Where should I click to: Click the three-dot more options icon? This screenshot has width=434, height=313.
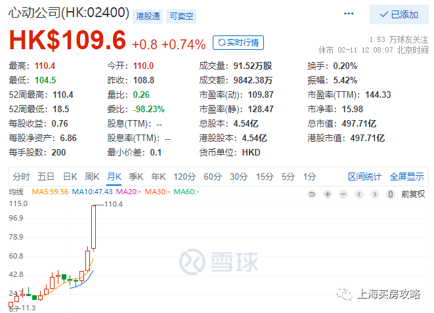tap(349, 14)
